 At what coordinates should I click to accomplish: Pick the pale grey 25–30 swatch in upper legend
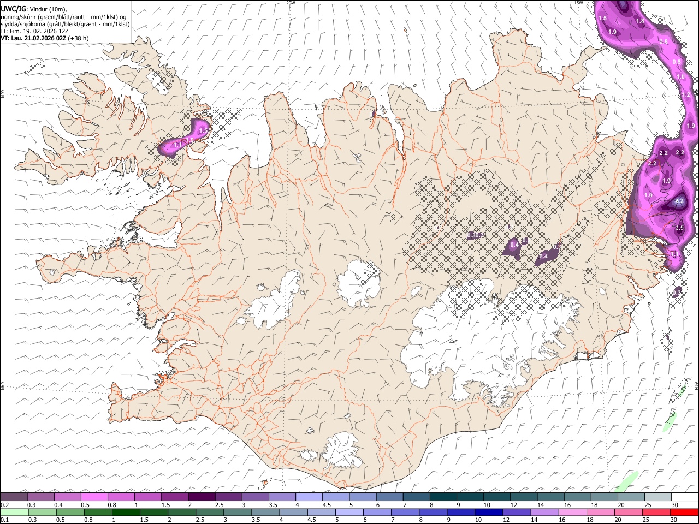point(657,497)
